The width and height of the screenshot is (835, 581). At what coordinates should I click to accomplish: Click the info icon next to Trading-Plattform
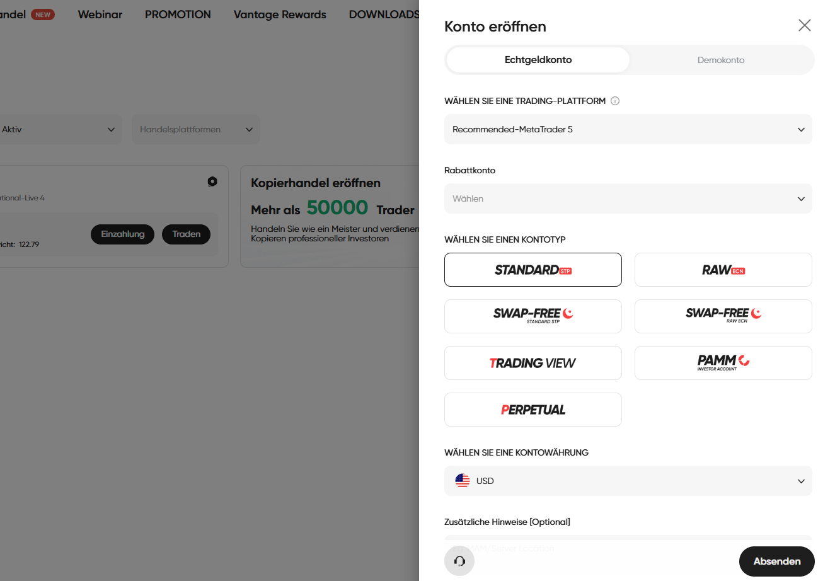point(614,101)
